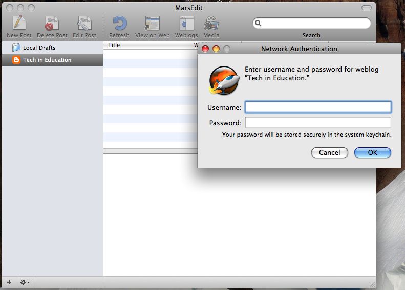Toggle the Weblogs sidebar icon
Screen dimensions: 405x290
186,23
